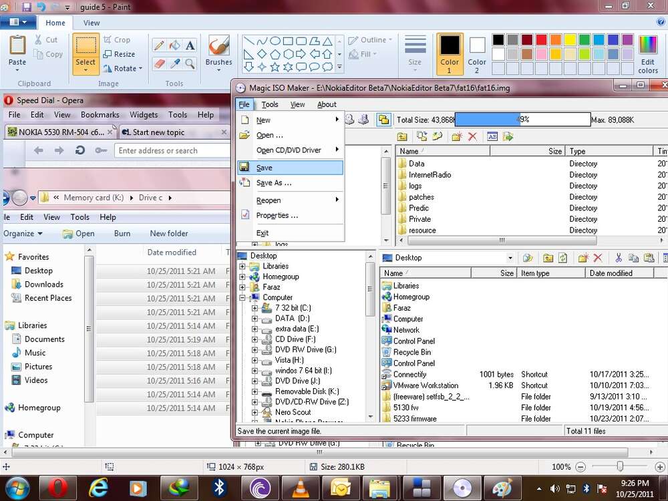Click Burn in the Explorer toolbar
The height and width of the screenshot is (501, 668).
pyautogui.click(x=122, y=233)
